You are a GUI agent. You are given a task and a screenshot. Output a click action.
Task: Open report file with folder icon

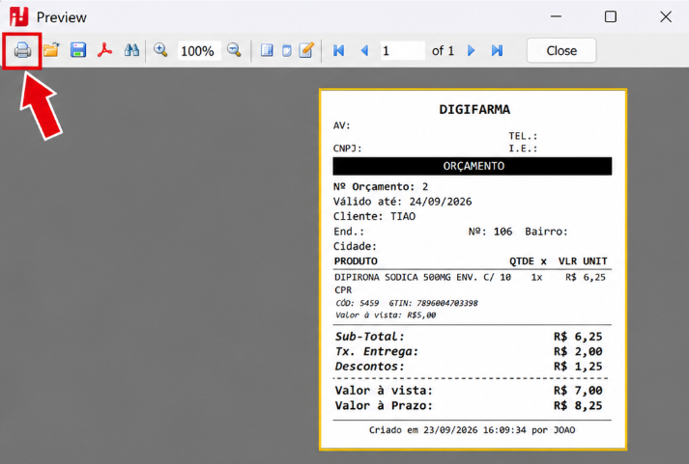pyautogui.click(x=51, y=50)
